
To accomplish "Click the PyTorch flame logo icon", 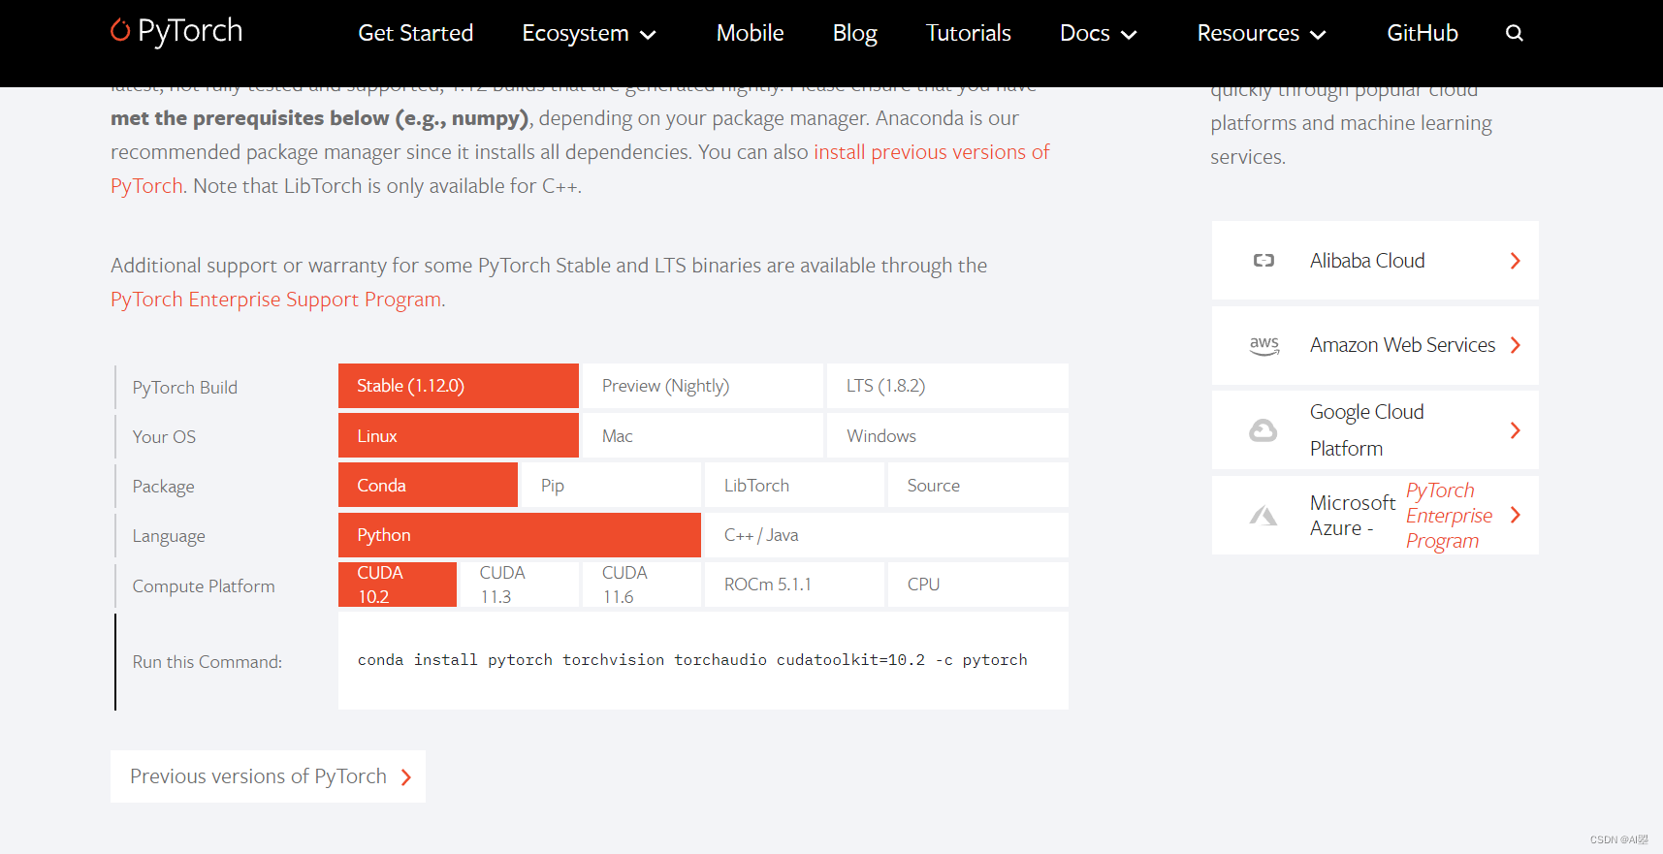I will tap(120, 30).
